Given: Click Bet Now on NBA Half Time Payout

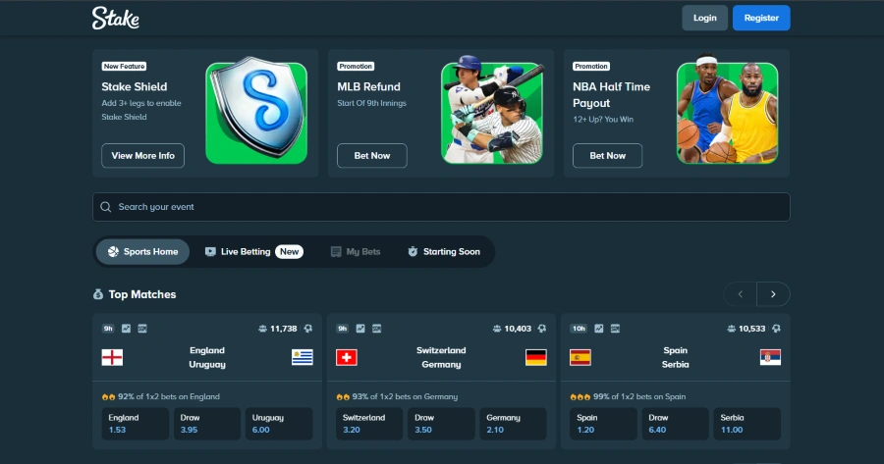Looking at the screenshot, I should [x=607, y=155].
